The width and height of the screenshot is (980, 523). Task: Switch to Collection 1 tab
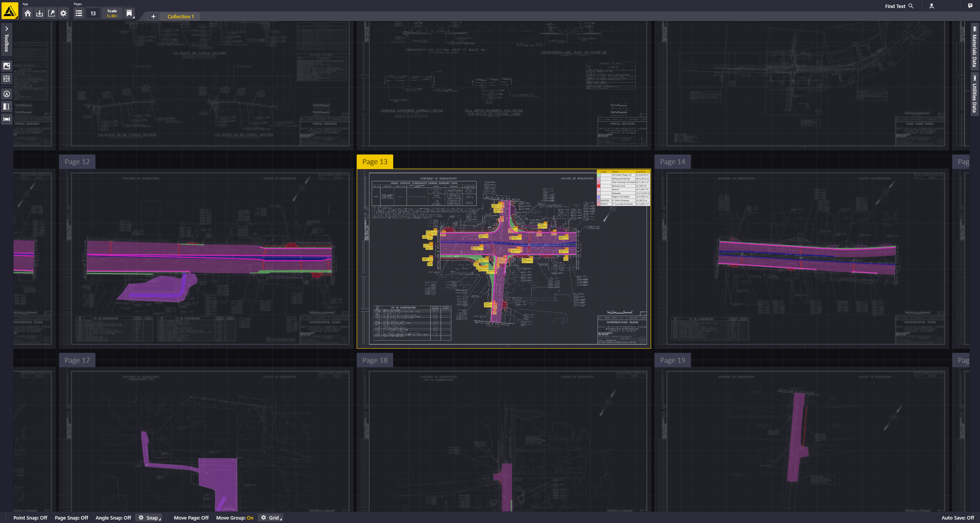[180, 16]
